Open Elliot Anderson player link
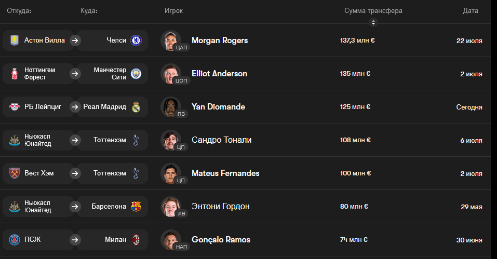This screenshot has height=259, width=497. [x=219, y=74]
